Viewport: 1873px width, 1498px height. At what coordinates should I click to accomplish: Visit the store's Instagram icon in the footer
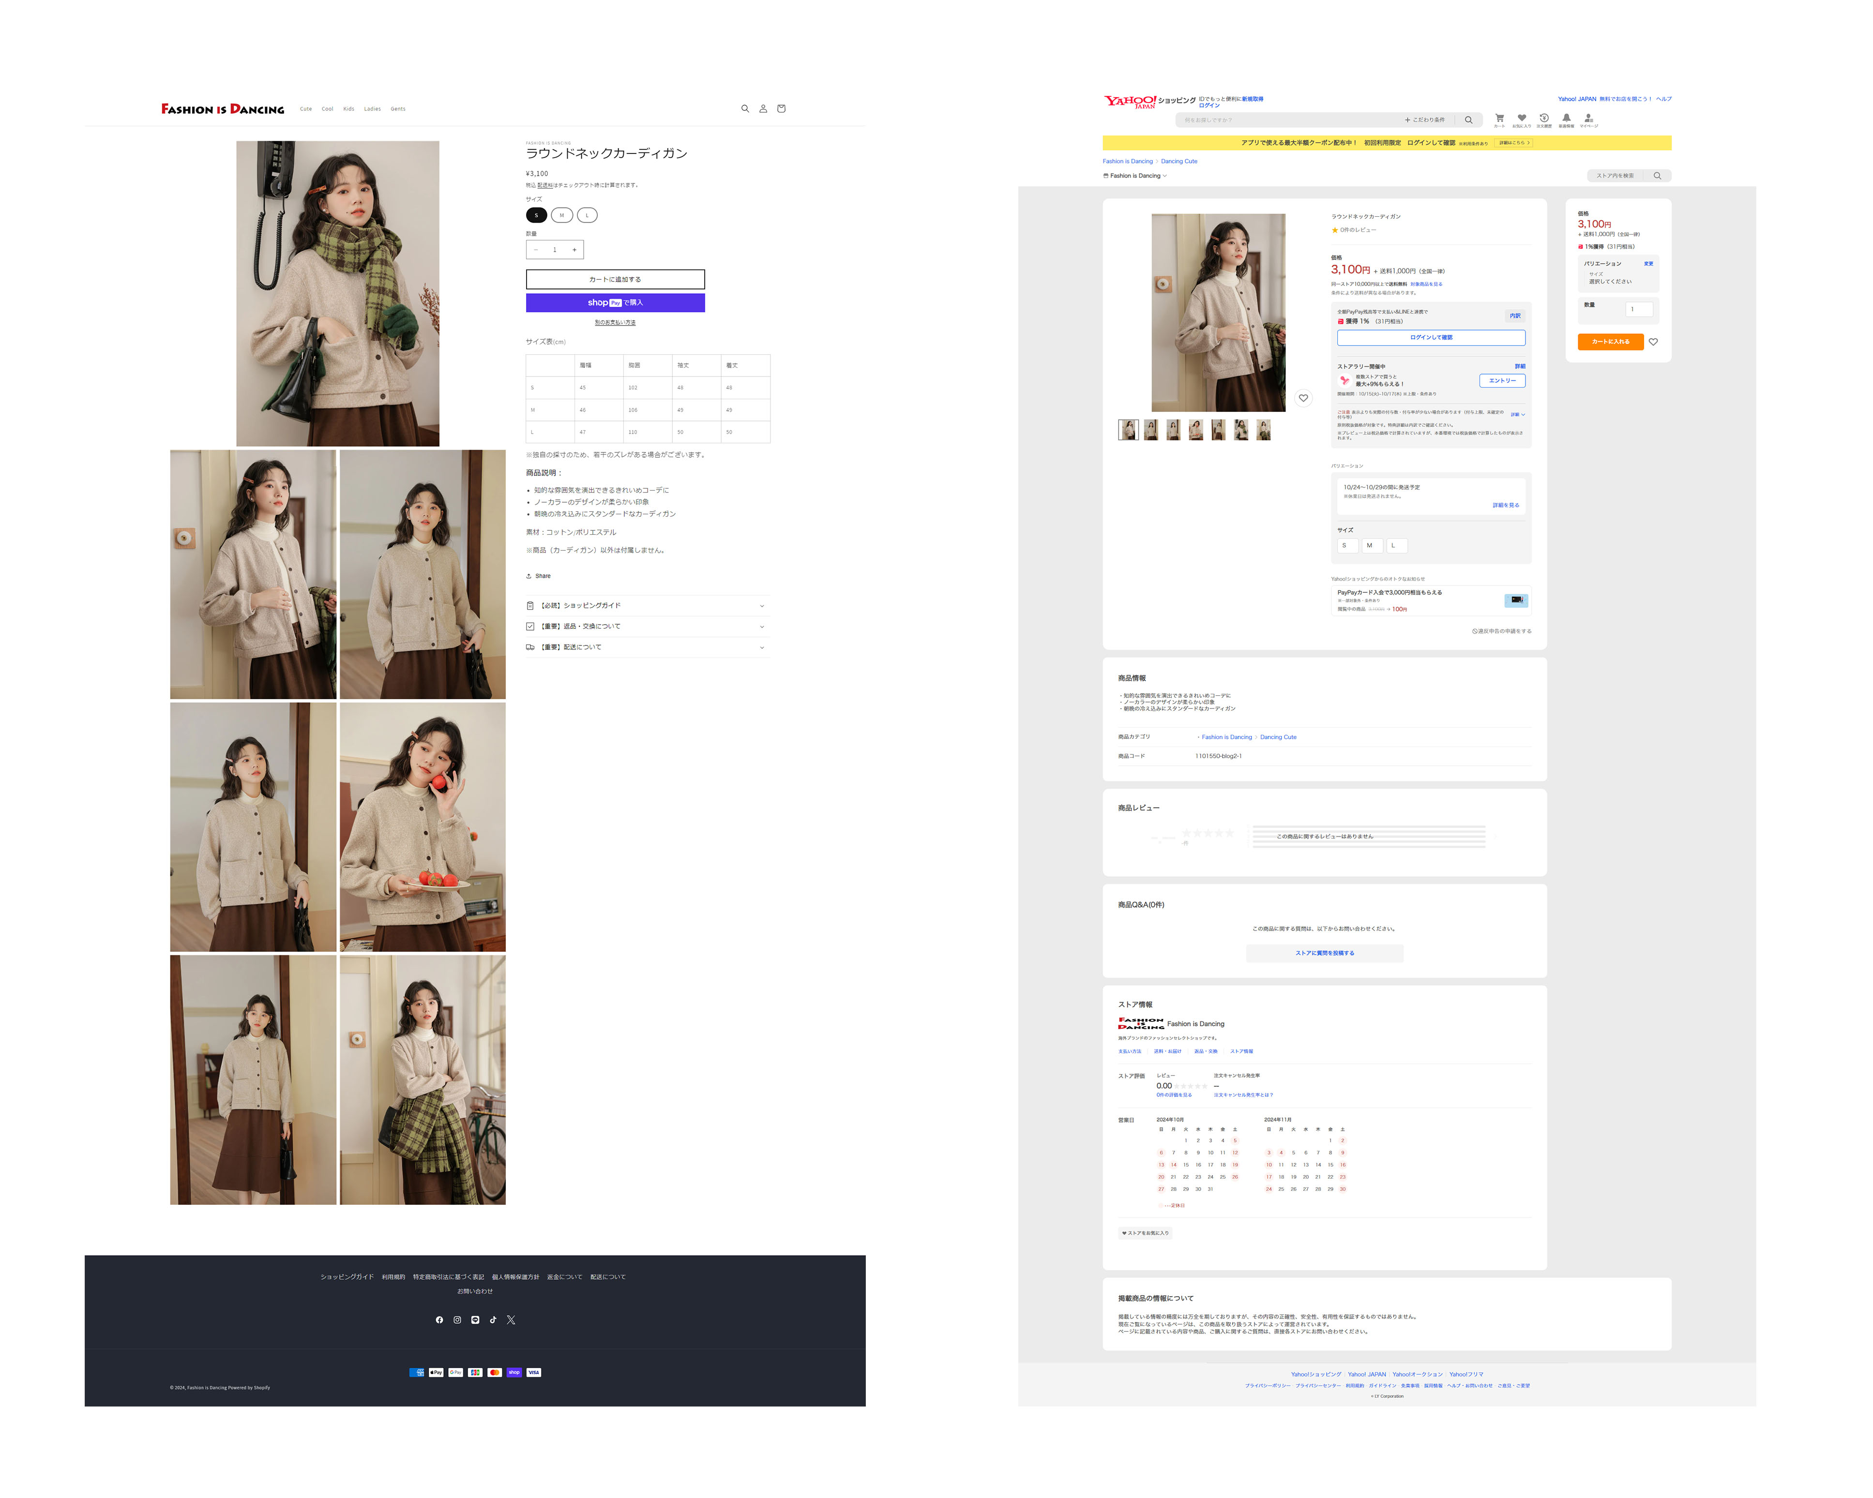point(457,1319)
